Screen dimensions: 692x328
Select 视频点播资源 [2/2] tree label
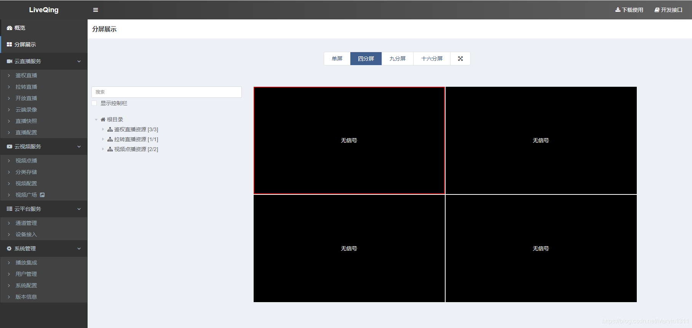[136, 149]
